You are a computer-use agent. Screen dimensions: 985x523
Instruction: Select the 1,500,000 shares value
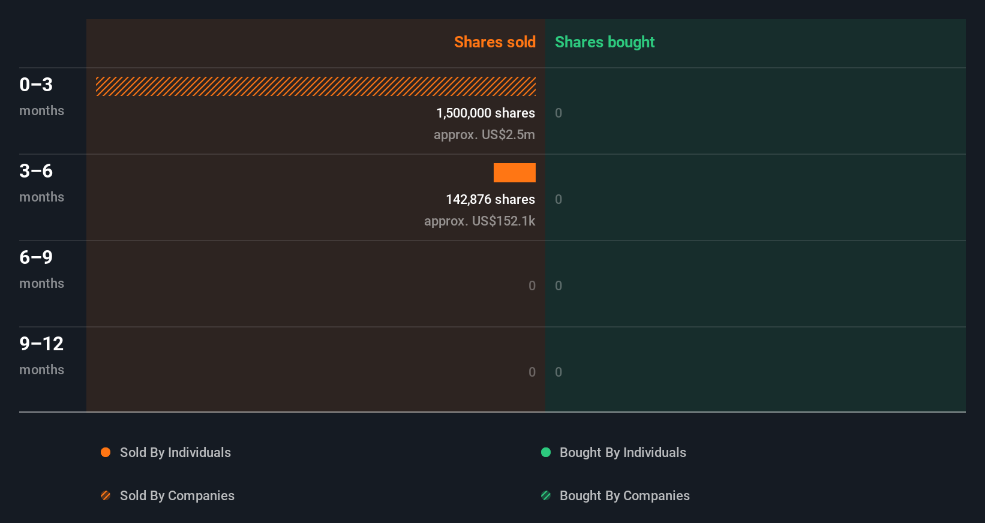[485, 113]
